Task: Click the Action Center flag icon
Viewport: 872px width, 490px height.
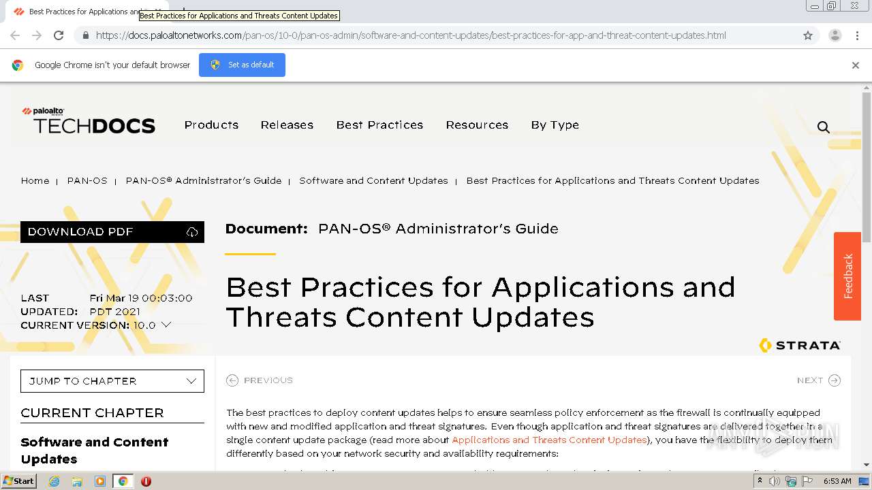Action: (807, 481)
